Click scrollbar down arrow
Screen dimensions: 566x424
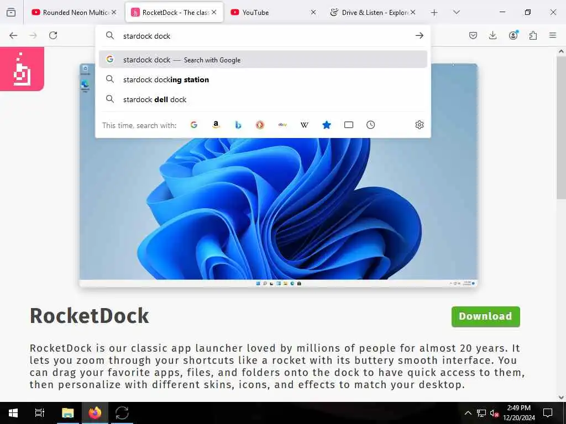[x=561, y=397]
